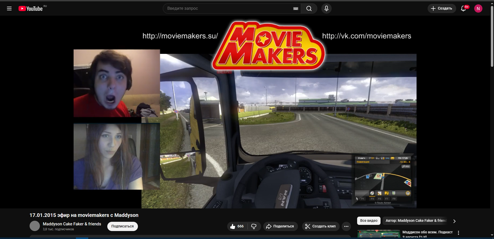Image resolution: width=494 pixels, height=239 pixels.
Task: Like the video with thumbs up
Action: (237, 226)
